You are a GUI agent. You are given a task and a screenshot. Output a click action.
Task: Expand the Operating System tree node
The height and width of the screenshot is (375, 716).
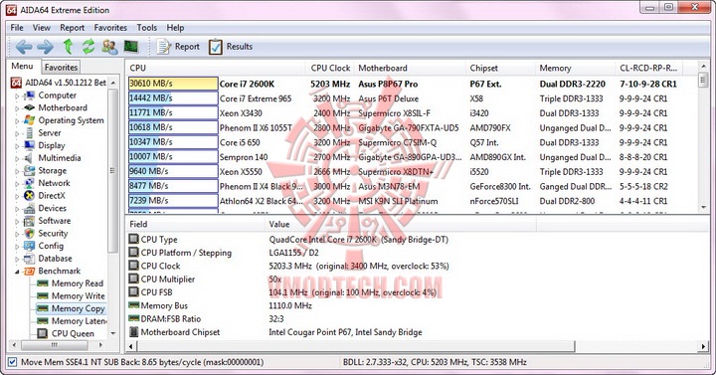17,121
